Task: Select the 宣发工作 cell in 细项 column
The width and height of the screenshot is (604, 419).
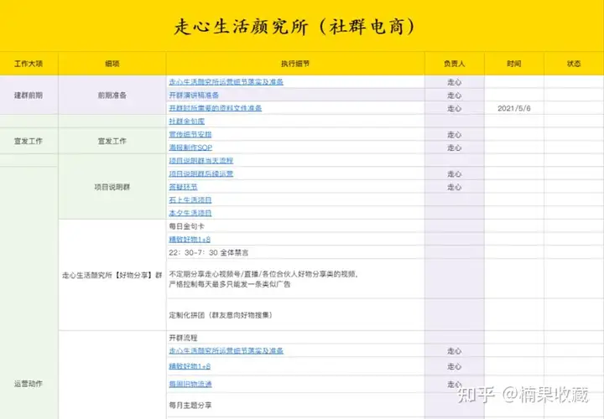Action: click(112, 141)
